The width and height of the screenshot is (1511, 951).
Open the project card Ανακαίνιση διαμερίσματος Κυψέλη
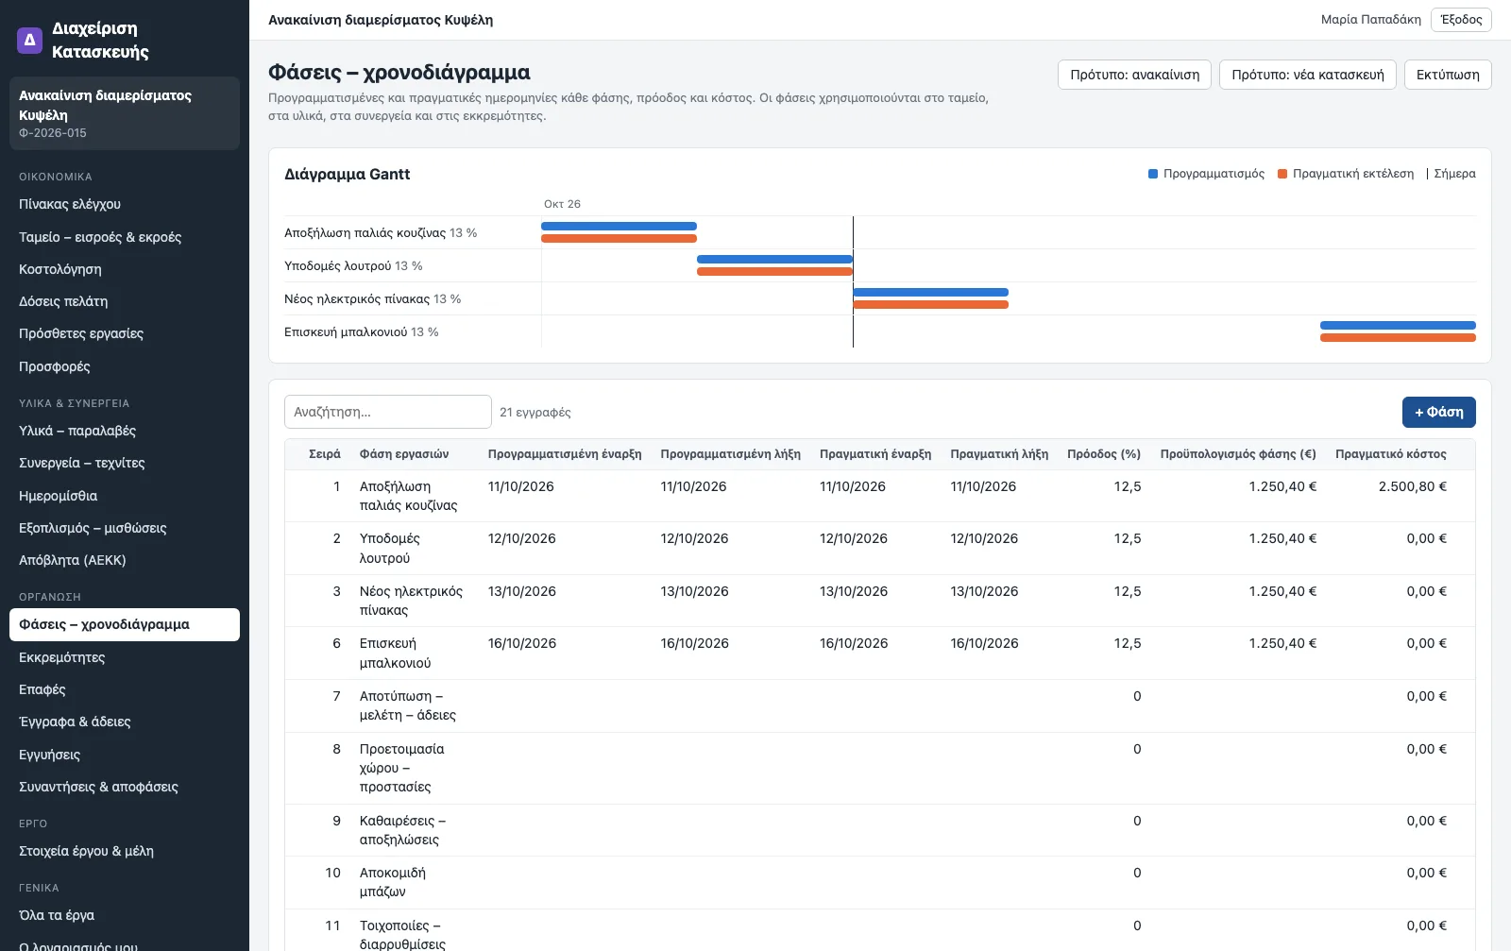point(125,113)
